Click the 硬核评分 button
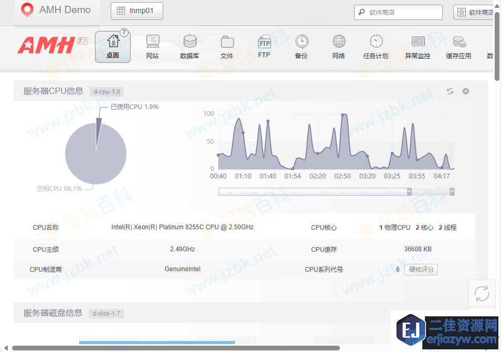This screenshot has height=352, width=501. pos(421,270)
